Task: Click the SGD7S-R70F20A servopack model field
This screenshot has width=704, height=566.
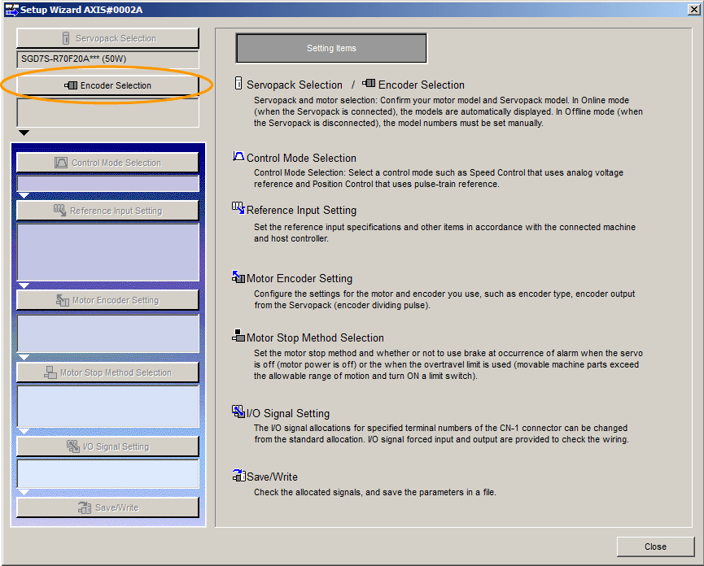Action: [107, 59]
